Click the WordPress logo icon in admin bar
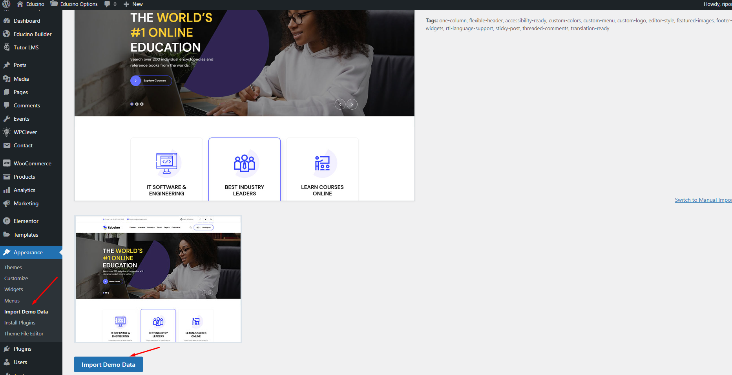The height and width of the screenshot is (375, 732). 6,4
